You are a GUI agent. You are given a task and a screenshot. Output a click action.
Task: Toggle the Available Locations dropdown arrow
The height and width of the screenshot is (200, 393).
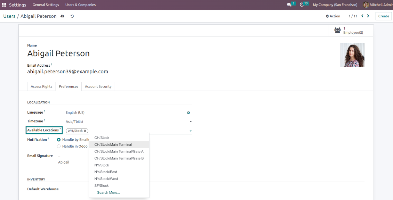191,131
